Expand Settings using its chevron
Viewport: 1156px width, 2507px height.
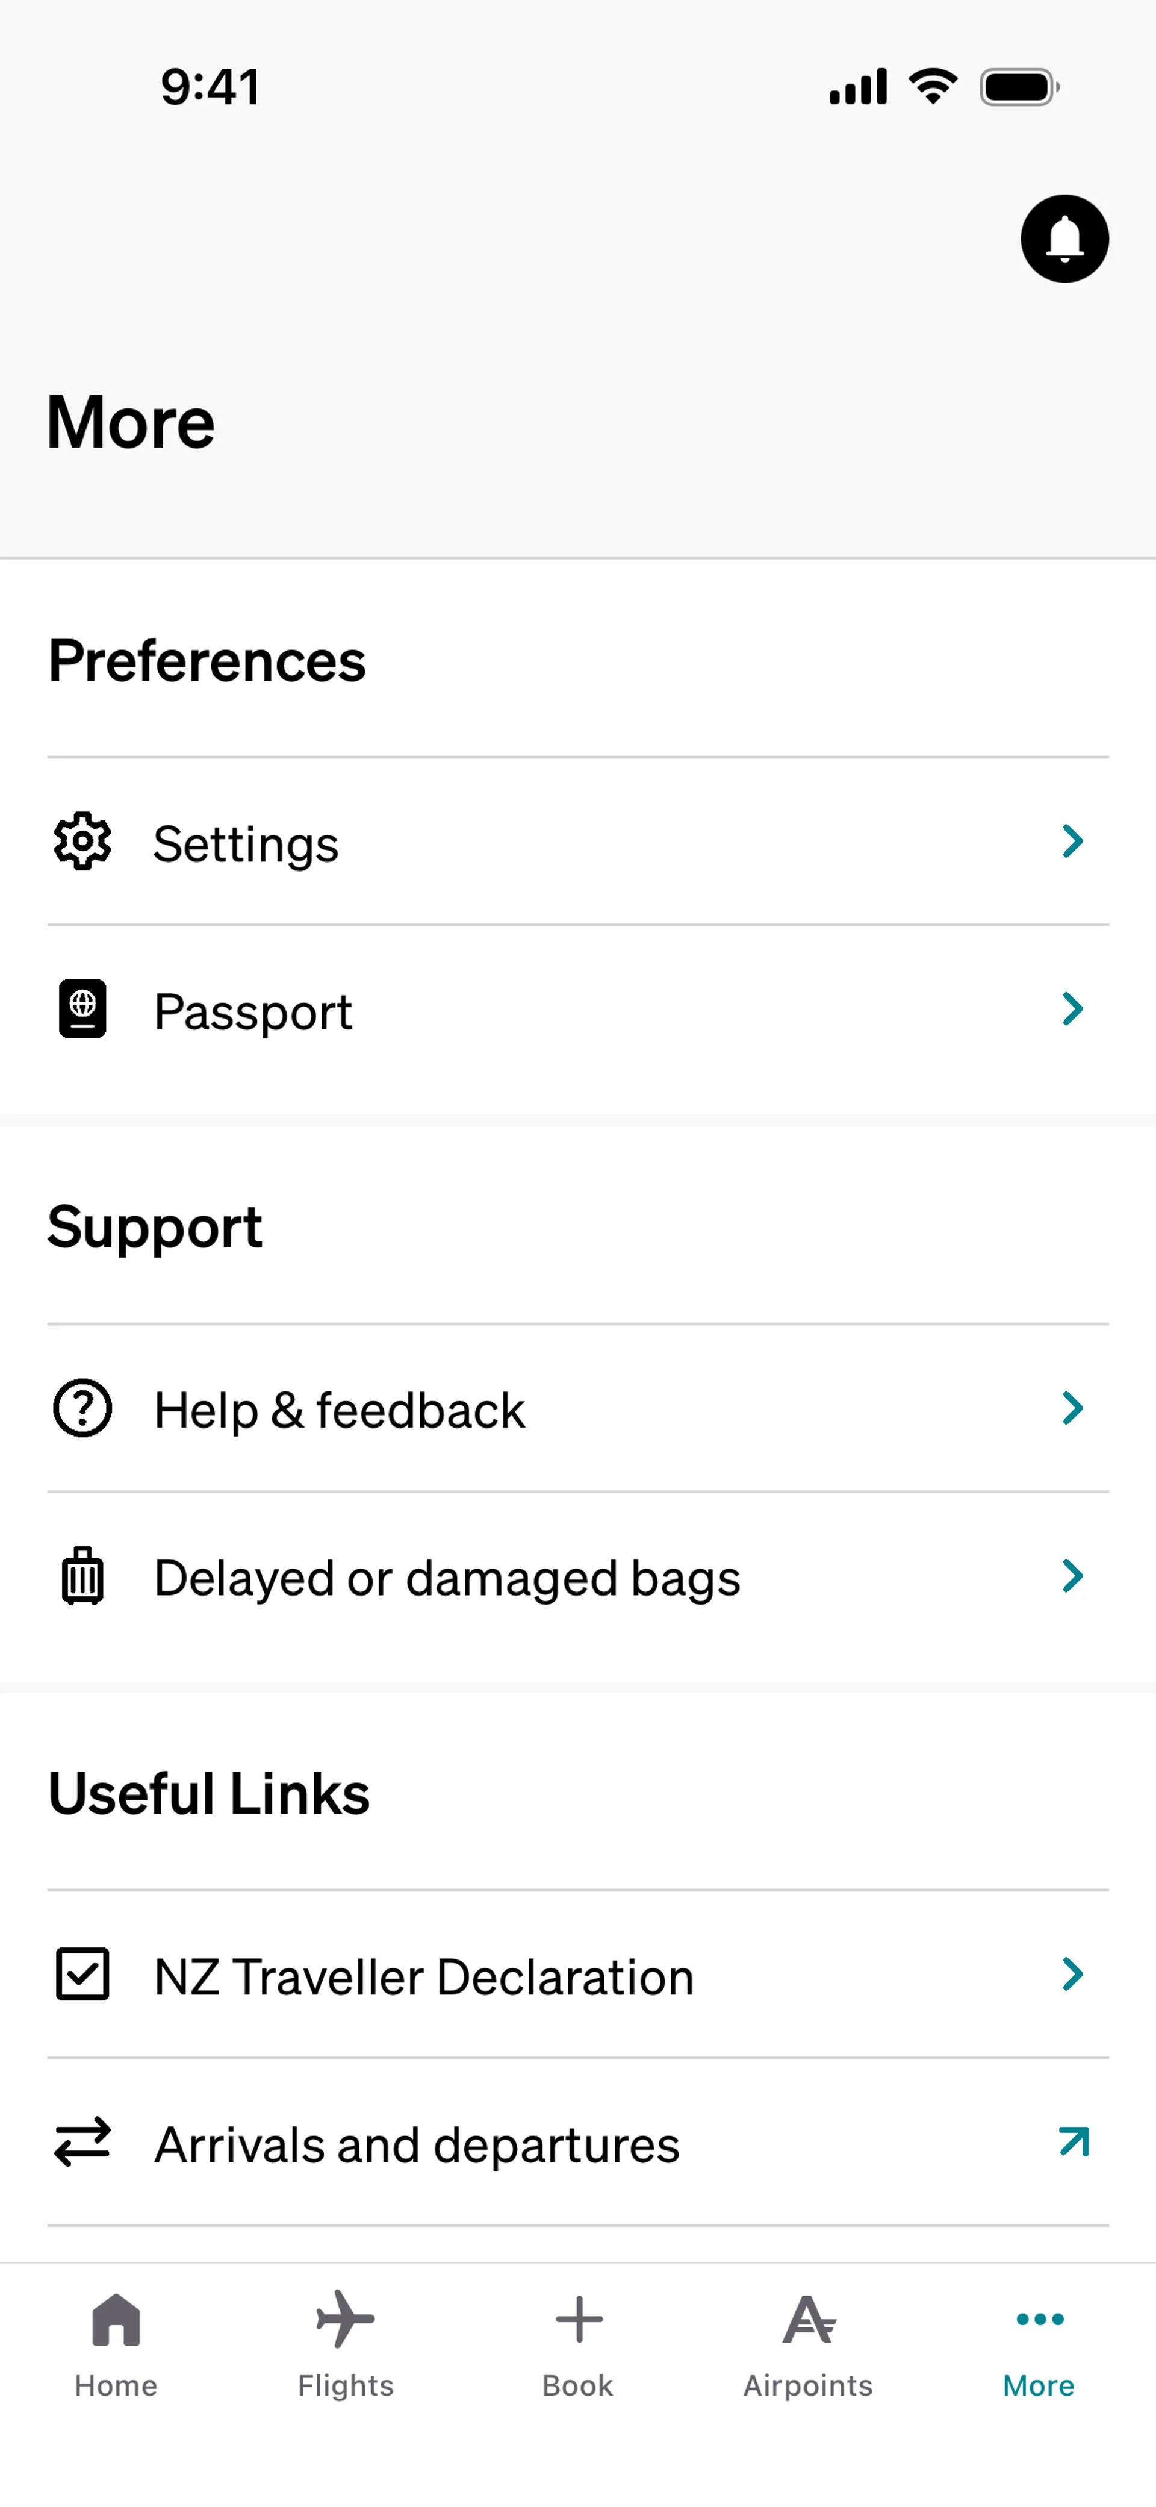(x=1072, y=841)
